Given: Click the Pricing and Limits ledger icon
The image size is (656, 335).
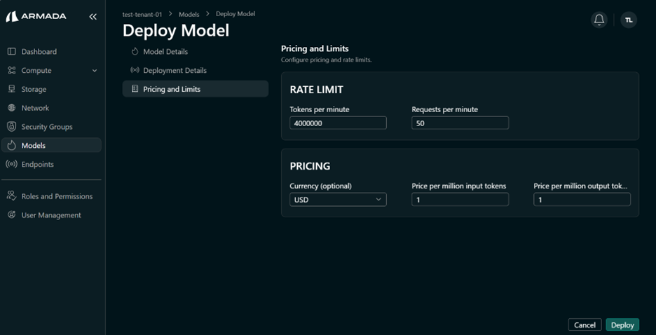Looking at the screenshot, I should click(135, 89).
